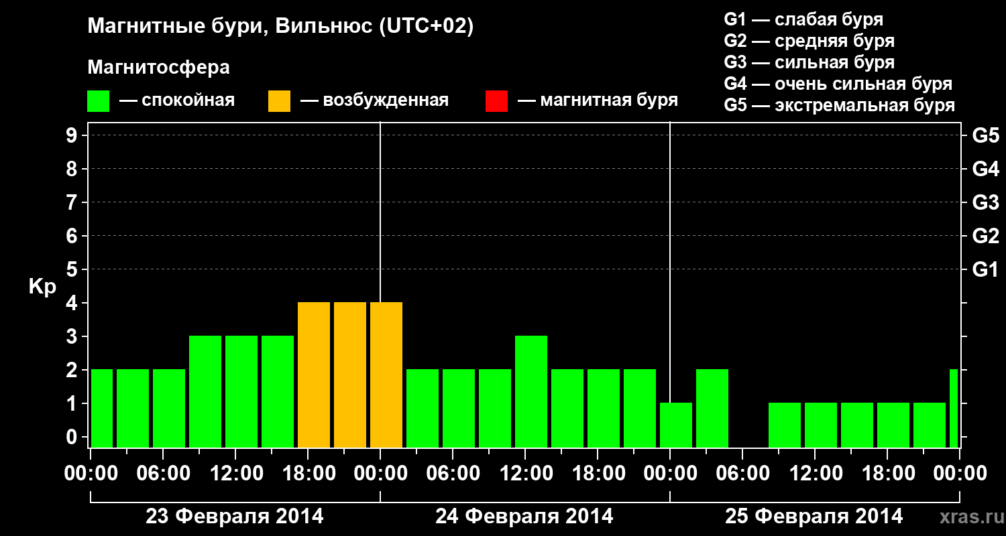Click the '— магнитная буря' legend label
1006x536 pixels.
pos(598,100)
